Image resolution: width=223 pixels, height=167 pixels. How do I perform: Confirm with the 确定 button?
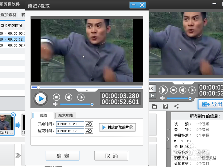62,156
